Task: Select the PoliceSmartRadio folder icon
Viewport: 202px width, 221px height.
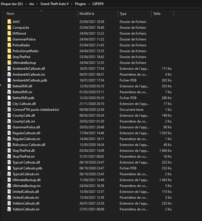Action: (x=9, y=51)
